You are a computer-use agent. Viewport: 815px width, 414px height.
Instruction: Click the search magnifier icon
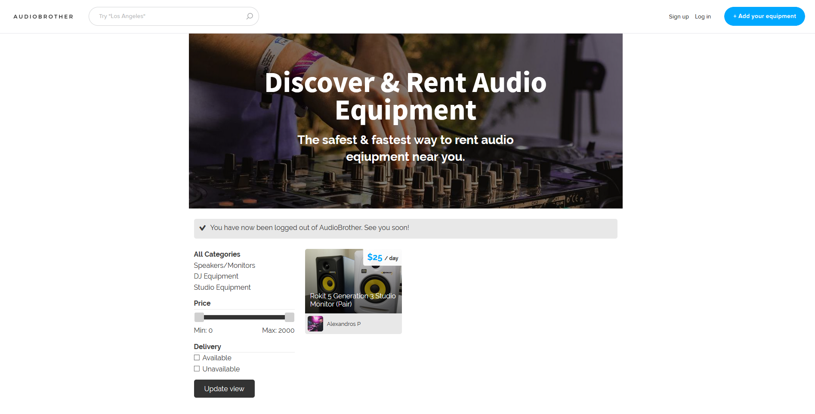[249, 16]
